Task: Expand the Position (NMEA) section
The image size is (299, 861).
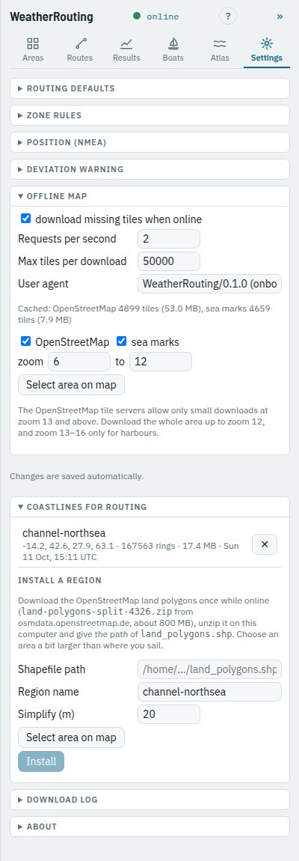Action: point(149,142)
